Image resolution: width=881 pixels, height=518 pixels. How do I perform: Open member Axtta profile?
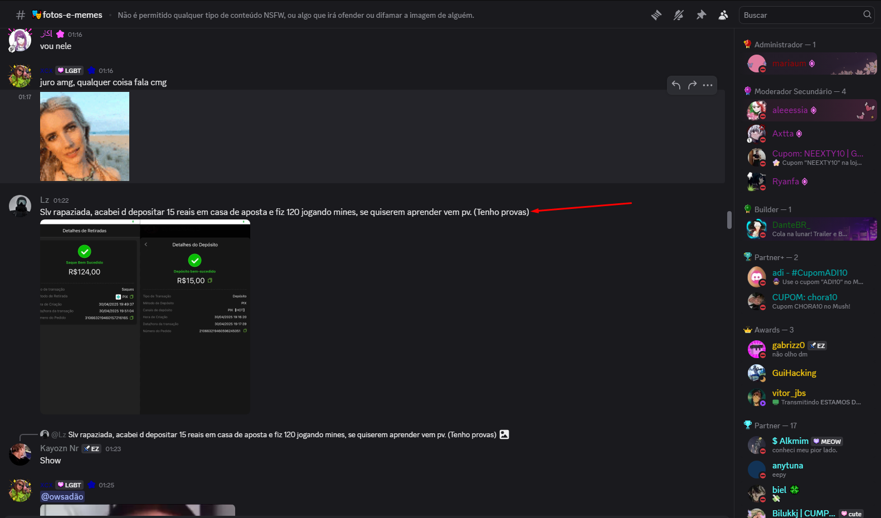tap(810, 134)
